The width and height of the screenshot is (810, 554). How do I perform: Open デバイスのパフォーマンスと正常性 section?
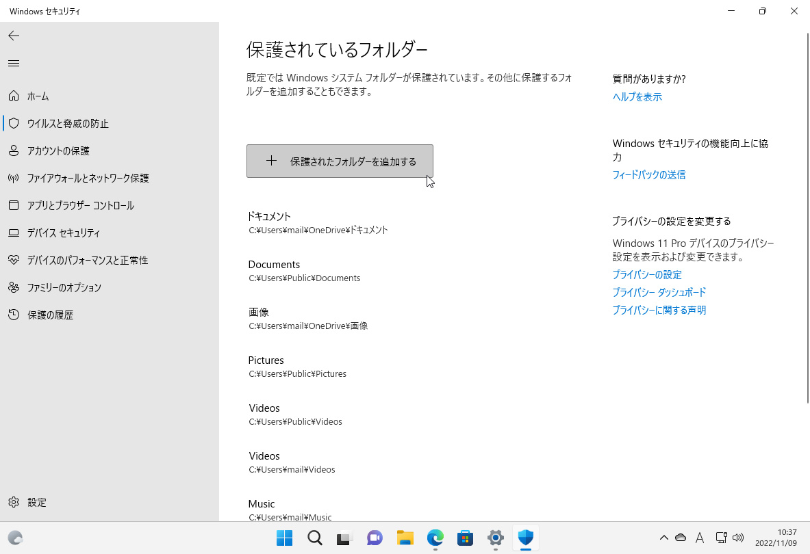[88, 260]
